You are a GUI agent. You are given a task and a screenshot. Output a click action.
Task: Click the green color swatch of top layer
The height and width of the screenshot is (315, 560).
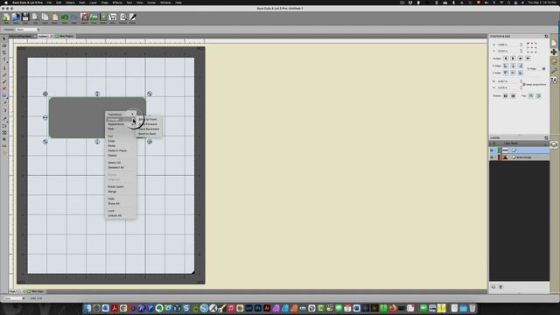[x=500, y=150]
